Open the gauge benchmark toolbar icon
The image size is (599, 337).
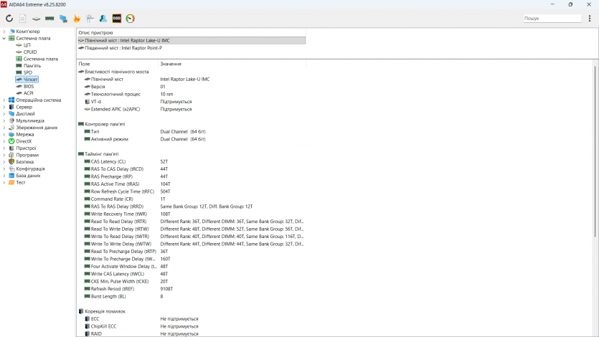tap(130, 18)
